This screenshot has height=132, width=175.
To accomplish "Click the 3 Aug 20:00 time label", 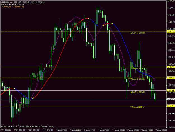I will click(62, 130).
